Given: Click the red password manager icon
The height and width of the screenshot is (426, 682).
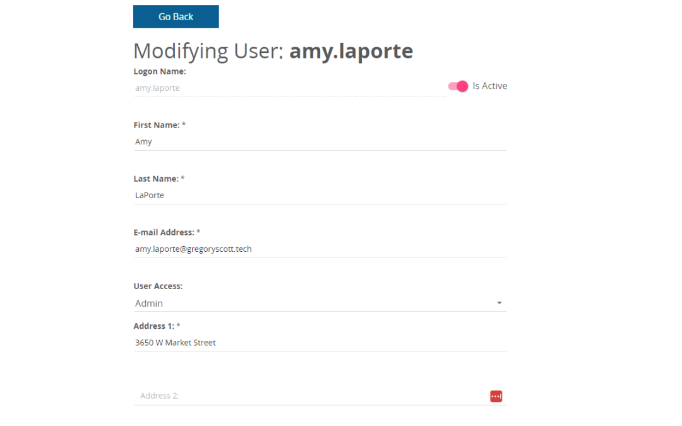Looking at the screenshot, I should pyautogui.click(x=496, y=396).
